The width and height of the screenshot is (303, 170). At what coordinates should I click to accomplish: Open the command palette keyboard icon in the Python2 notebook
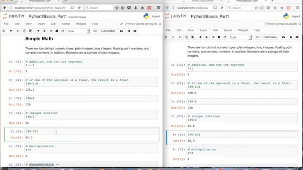(95, 31)
